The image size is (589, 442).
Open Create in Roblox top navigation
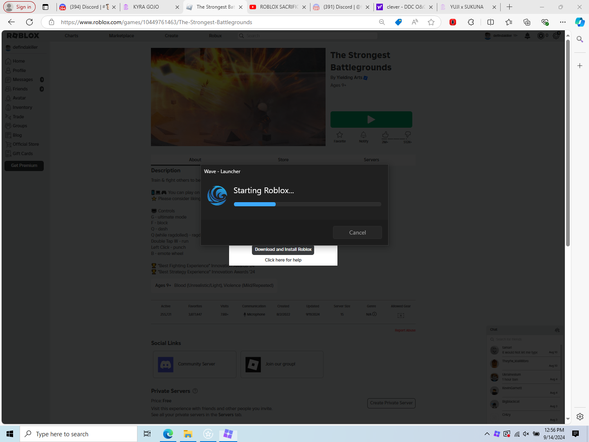point(171,36)
